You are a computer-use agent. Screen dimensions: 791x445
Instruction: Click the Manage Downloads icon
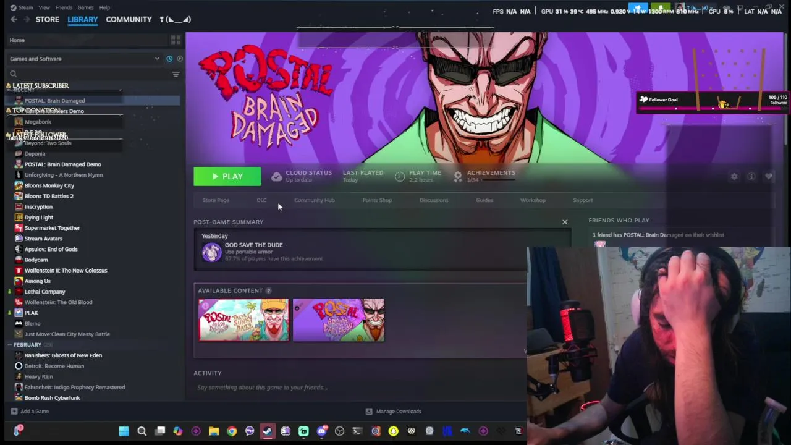(x=369, y=412)
